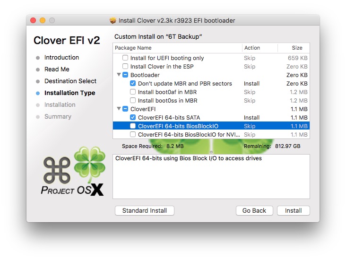Check Install boot0af in MBR

(133, 92)
